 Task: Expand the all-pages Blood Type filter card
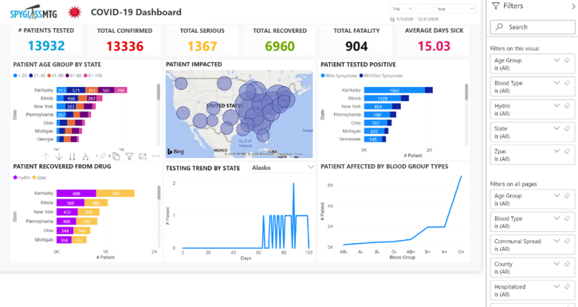556,218
